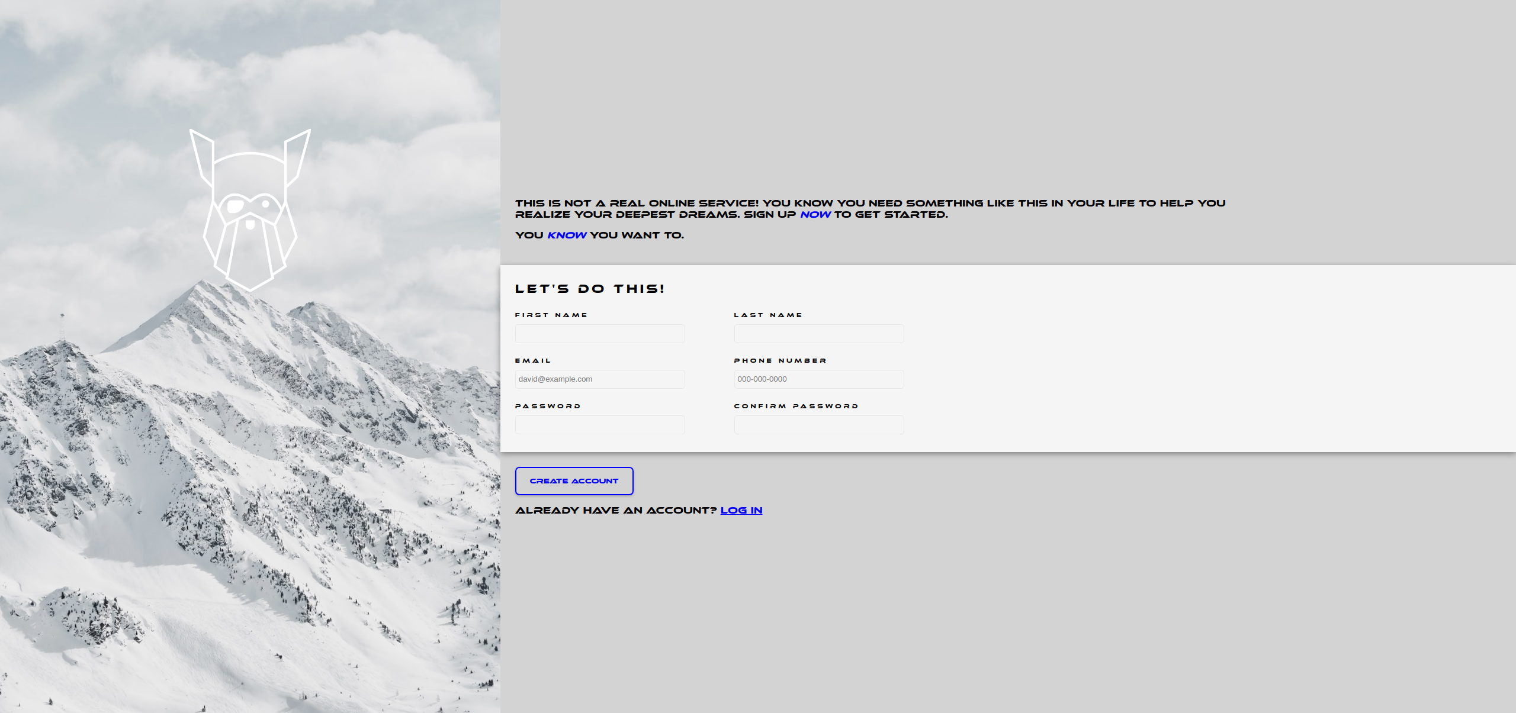Select the Confirm Password field
Image resolution: width=1516 pixels, height=713 pixels.
(819, 425)
